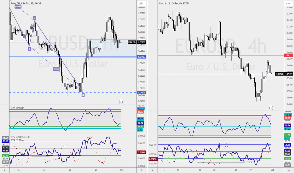Click the 1.05739 last price on 4h chart
The height and width of the screenshot is (173, 294).
(x=289, y=74)
